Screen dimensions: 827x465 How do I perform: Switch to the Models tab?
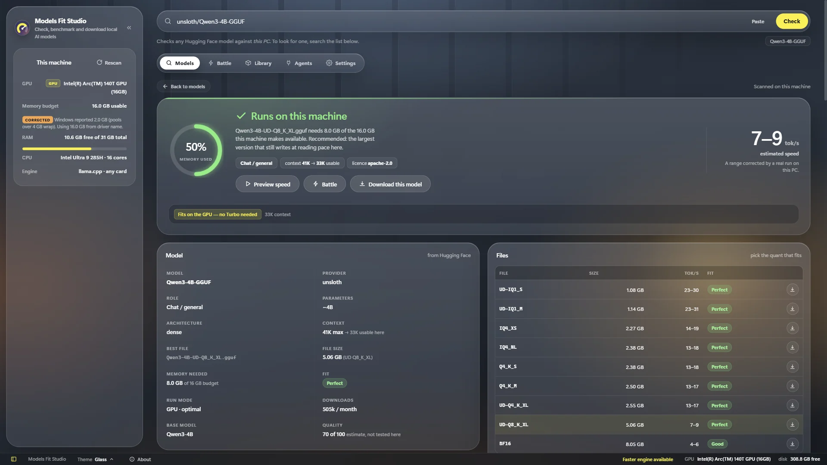(x=180, y=63)
